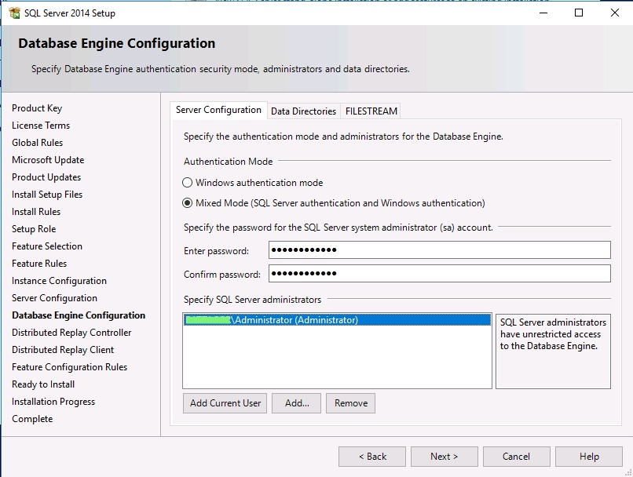The image size is (633, 477).
Task: Open the Data Directories tab
Action: (304, 111)
